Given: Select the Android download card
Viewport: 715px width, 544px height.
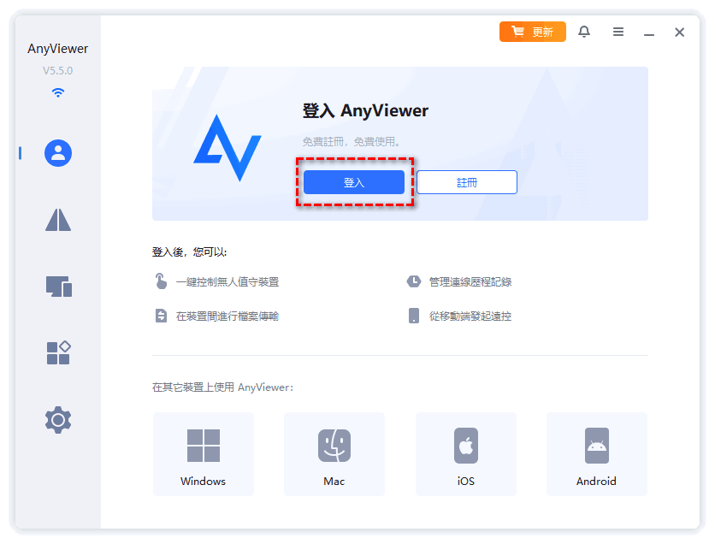Looking at the screenshot, I should [597, 454].
